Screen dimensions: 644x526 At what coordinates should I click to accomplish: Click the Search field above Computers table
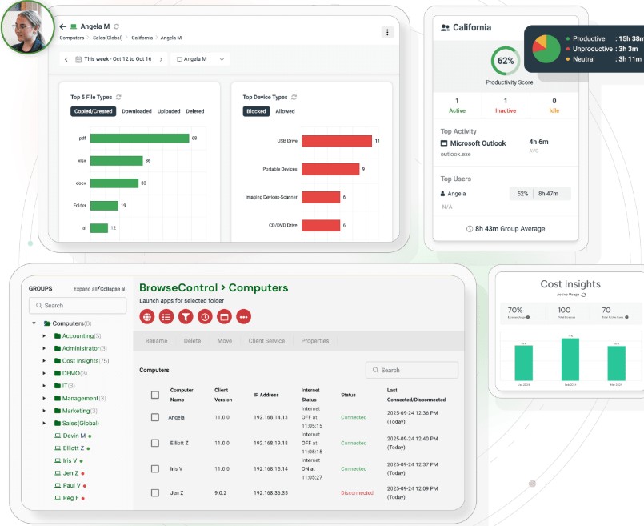[x=412, y=370]
